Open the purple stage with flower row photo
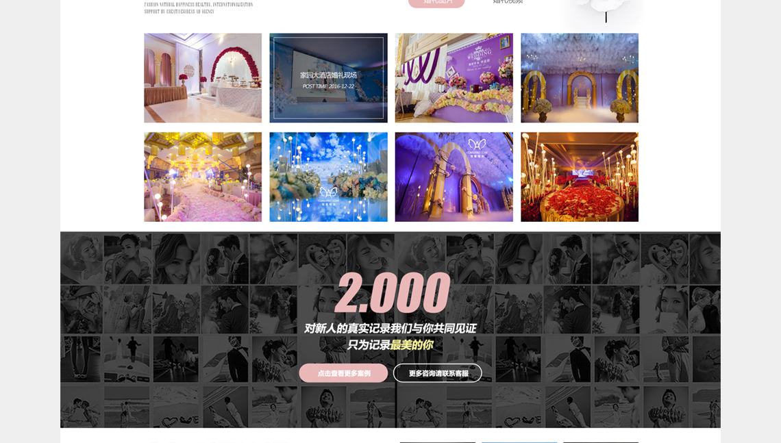781x443 pixels. 454,78
